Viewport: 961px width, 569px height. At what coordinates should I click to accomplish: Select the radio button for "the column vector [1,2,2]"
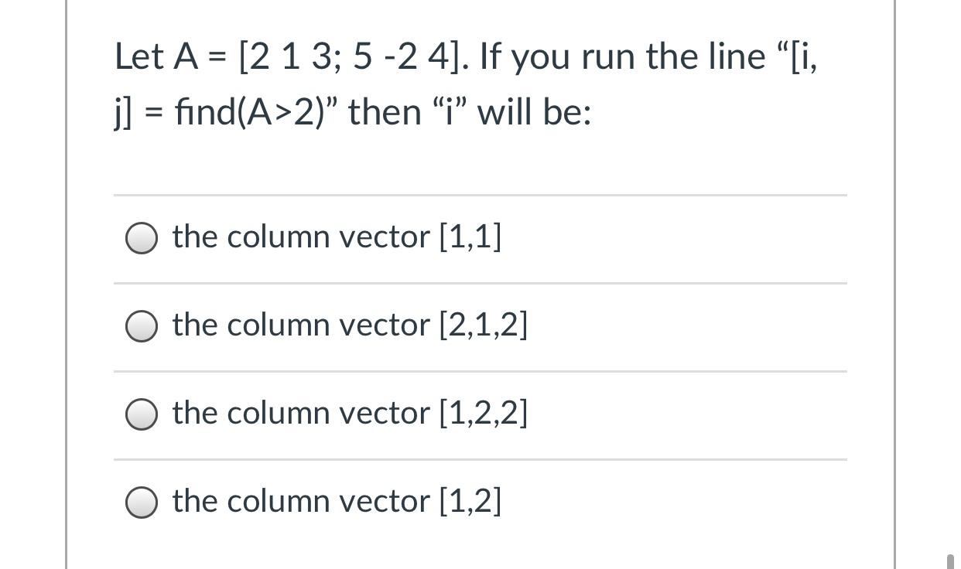pos(142,414)
